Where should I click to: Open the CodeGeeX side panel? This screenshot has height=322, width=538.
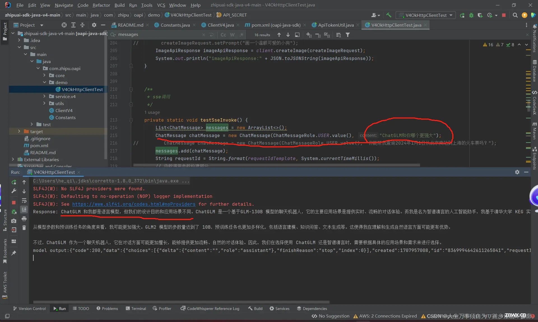click(535, 103)
